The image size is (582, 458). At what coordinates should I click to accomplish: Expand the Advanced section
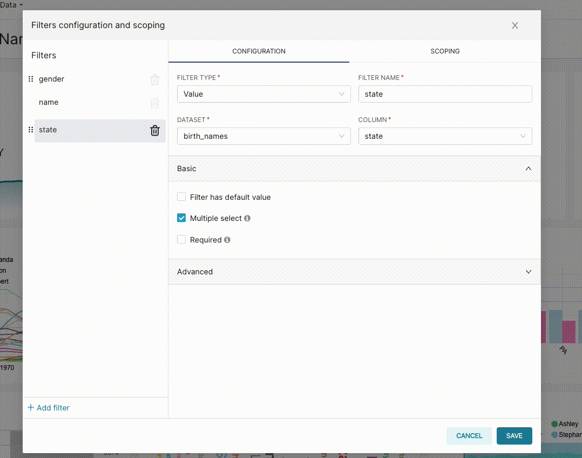pyautogui.click(x=355, y=272)
